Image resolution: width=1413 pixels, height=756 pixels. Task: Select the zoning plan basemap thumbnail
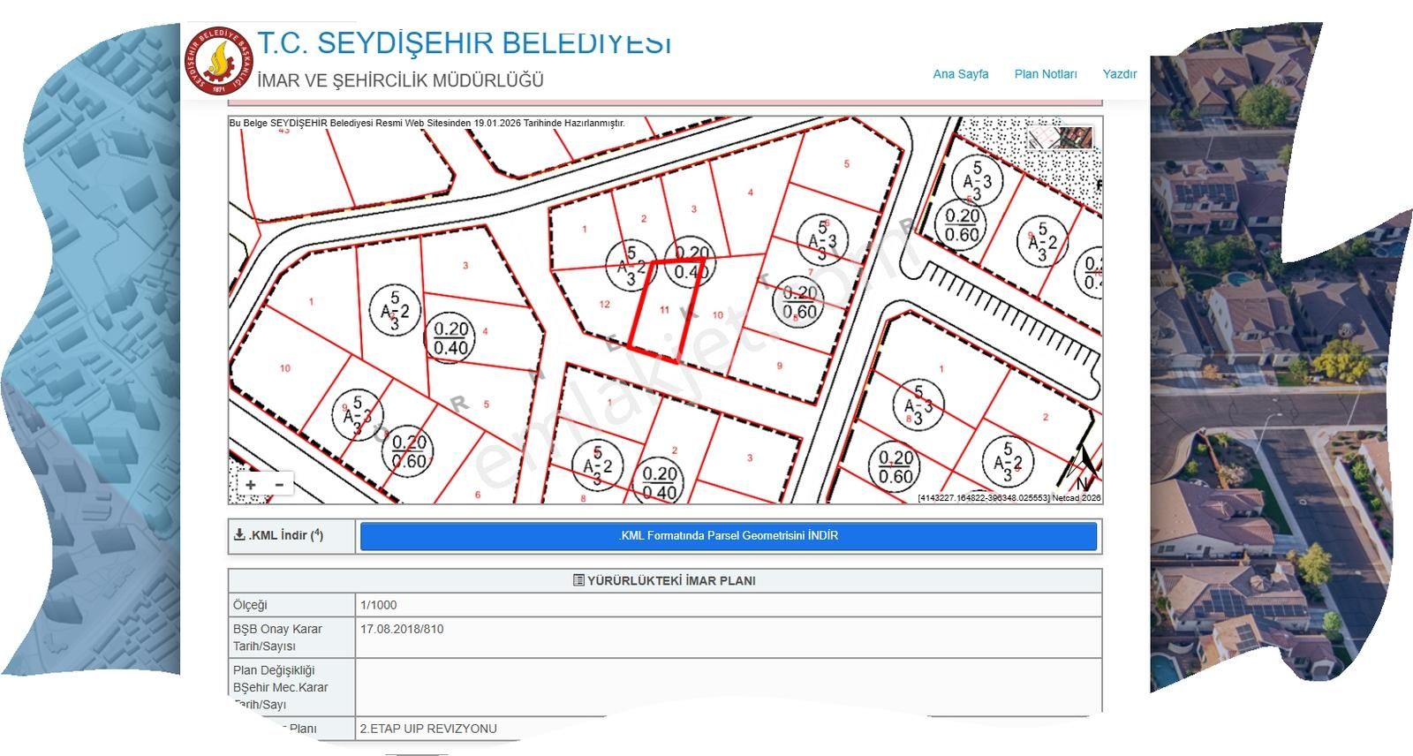pyautogui.click(x=1042, y=138)
